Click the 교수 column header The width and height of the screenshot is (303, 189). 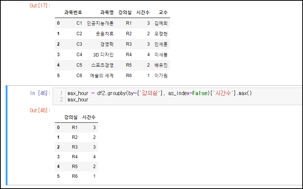click(163, 12)
